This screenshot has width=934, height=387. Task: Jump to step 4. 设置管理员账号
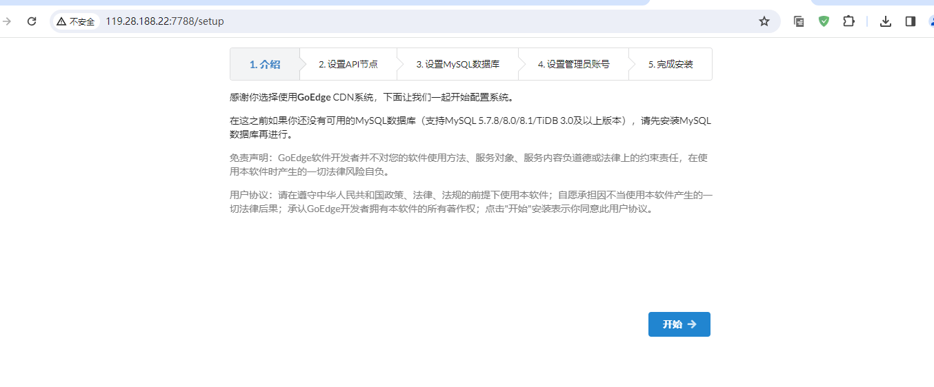(573, 64)
